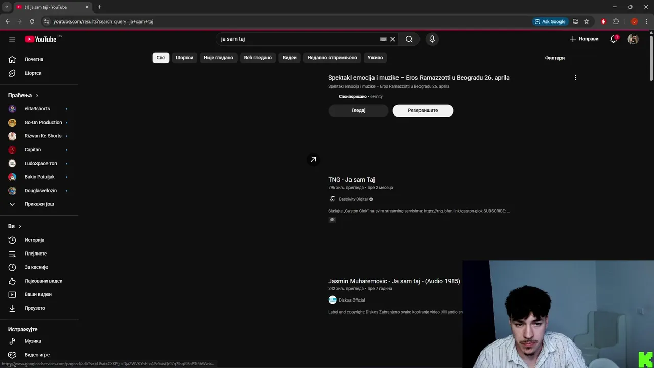
Task: Open ad link via arrow icon
Action: [x=313, y=159]
